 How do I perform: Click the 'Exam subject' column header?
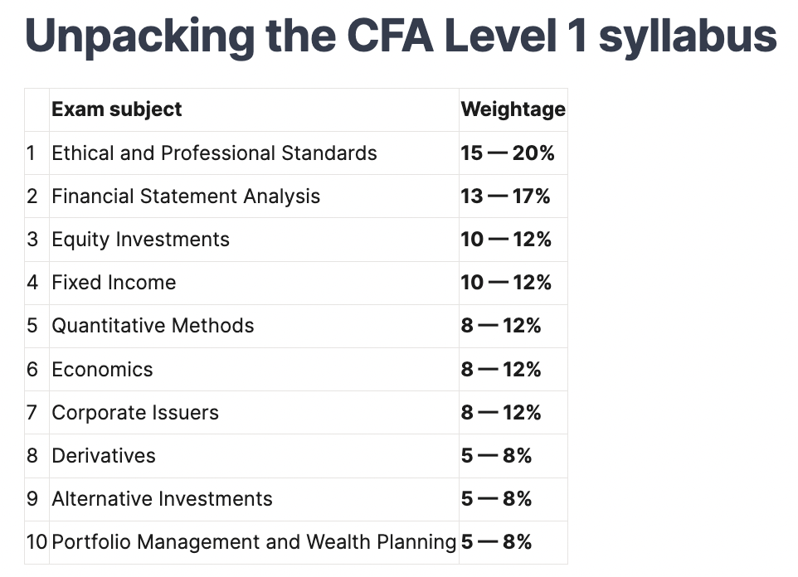pyautogui.click(x=117, y=109)
